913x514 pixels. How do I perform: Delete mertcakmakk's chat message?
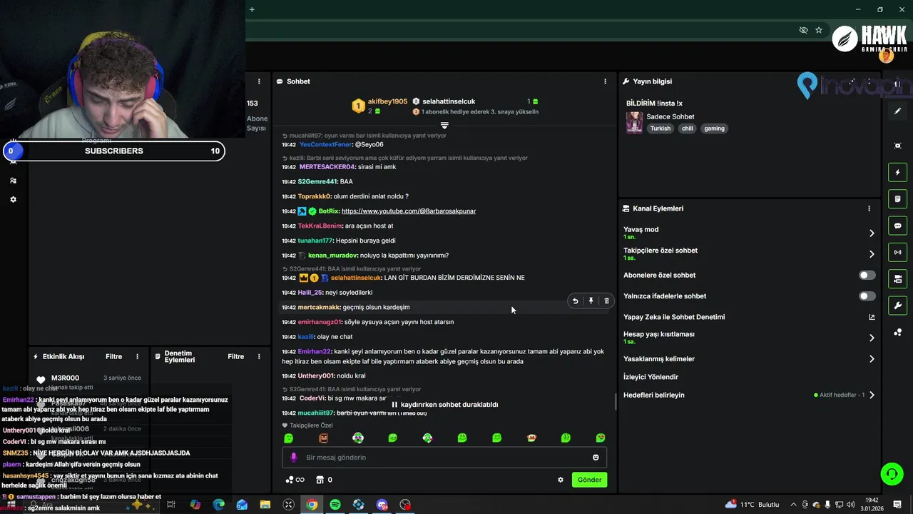coord(606,301)
